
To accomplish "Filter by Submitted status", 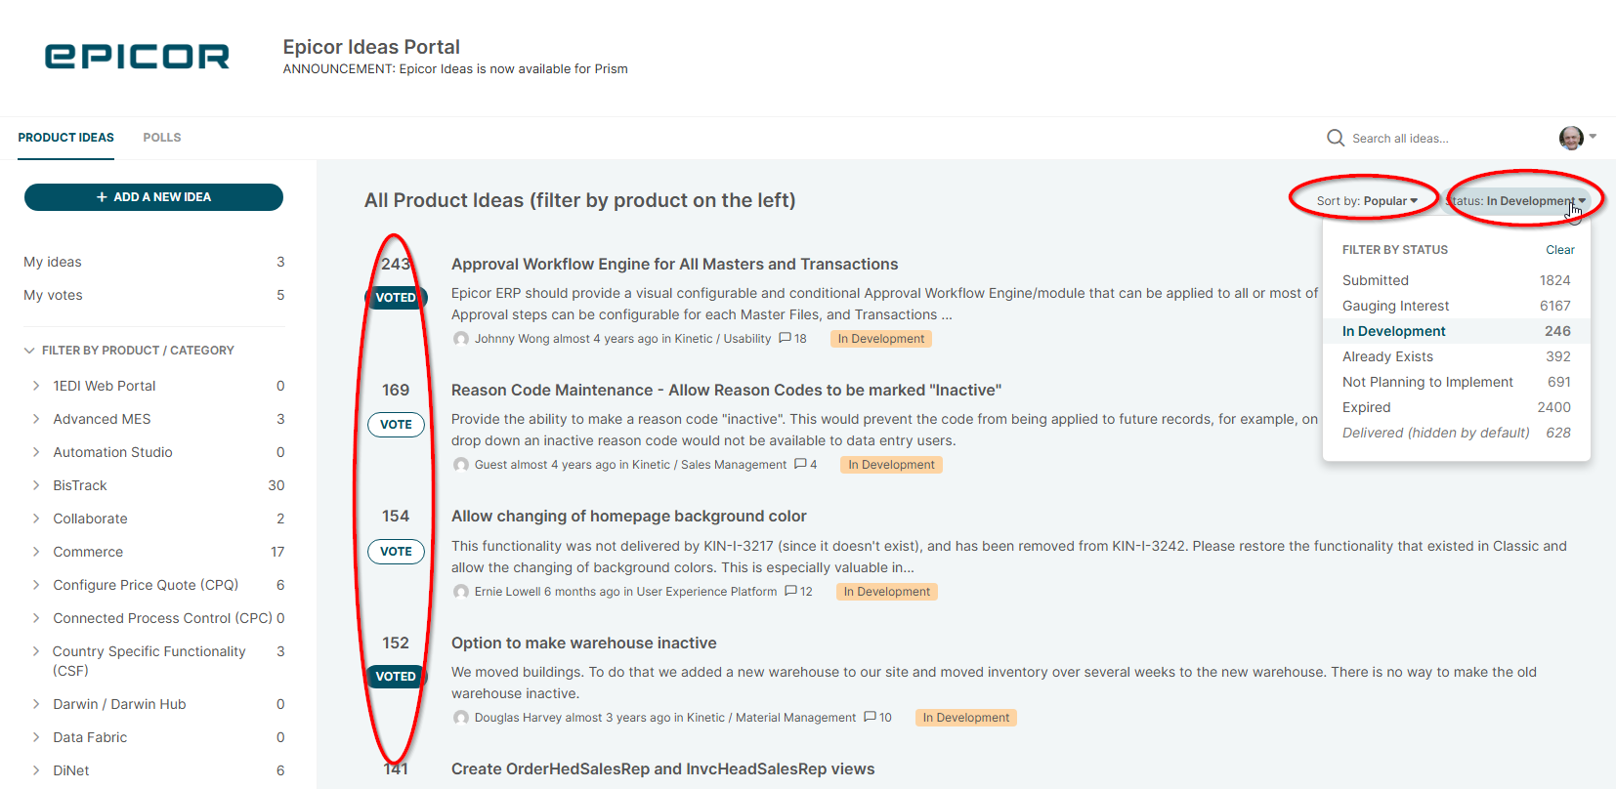I will point(1456,280).
